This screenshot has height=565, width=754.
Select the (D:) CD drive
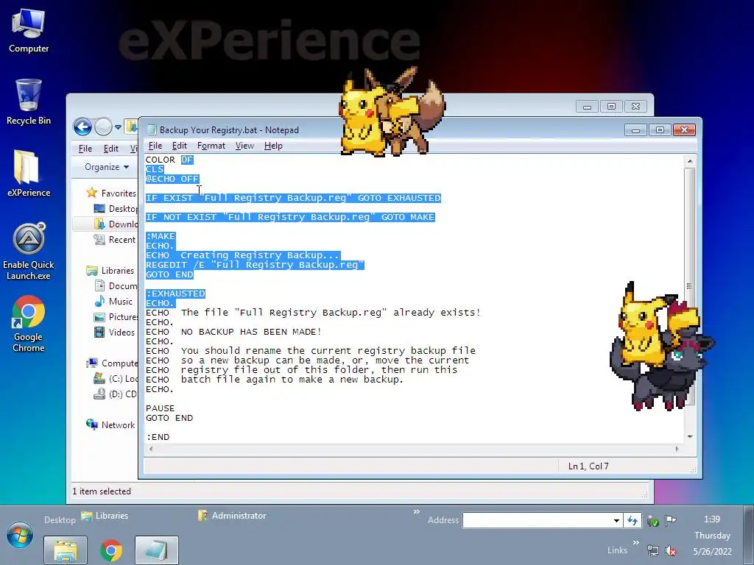[116, 394]
